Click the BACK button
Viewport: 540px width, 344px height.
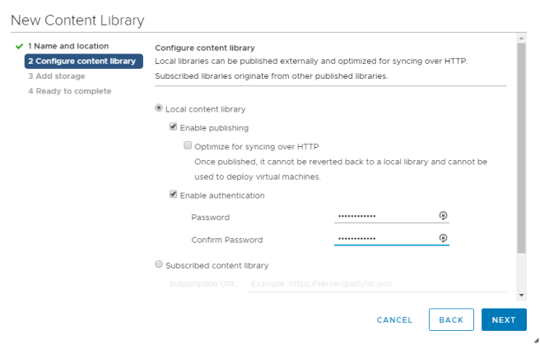coord(451,319)
